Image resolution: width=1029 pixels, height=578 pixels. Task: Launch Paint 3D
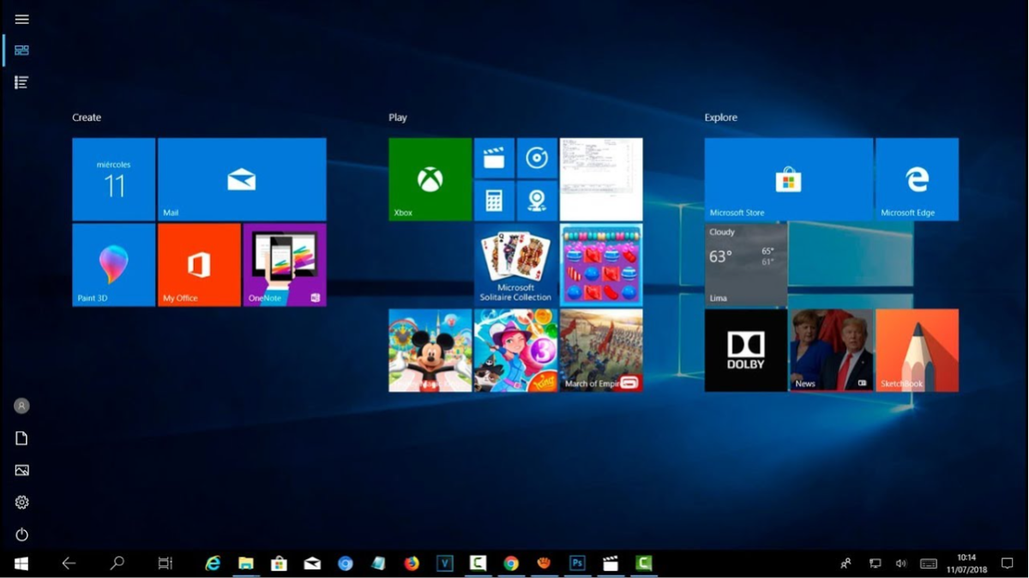tap(112, 263)
